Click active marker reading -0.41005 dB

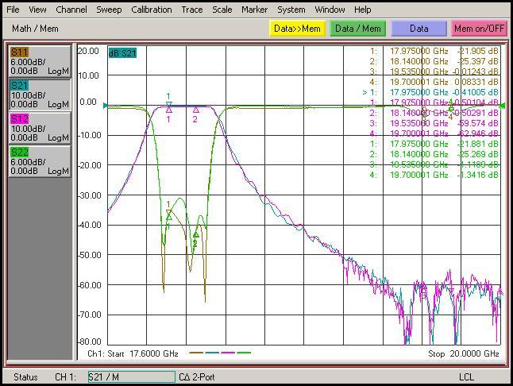pyautogui.click(x=430, y=92)
